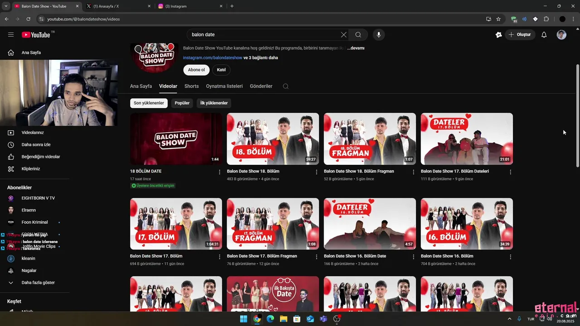The width and height of the screenshot is (580, 326).
Task: Open options for 18. Bölüm Fragman video
Action: pyautogui.click(x=413, y=172)
